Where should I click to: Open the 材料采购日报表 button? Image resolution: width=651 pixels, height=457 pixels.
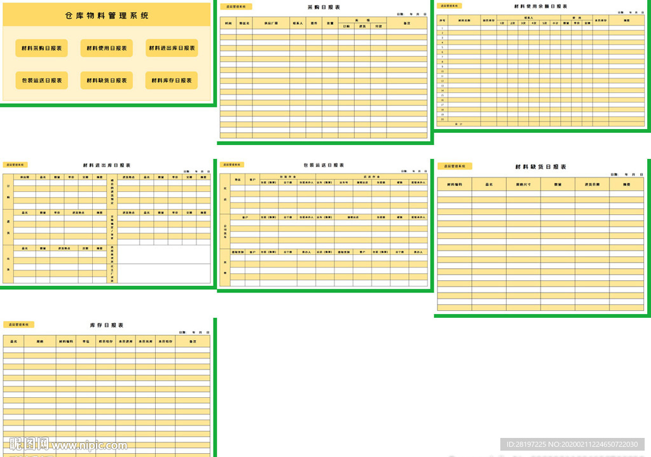coord(41,48)
